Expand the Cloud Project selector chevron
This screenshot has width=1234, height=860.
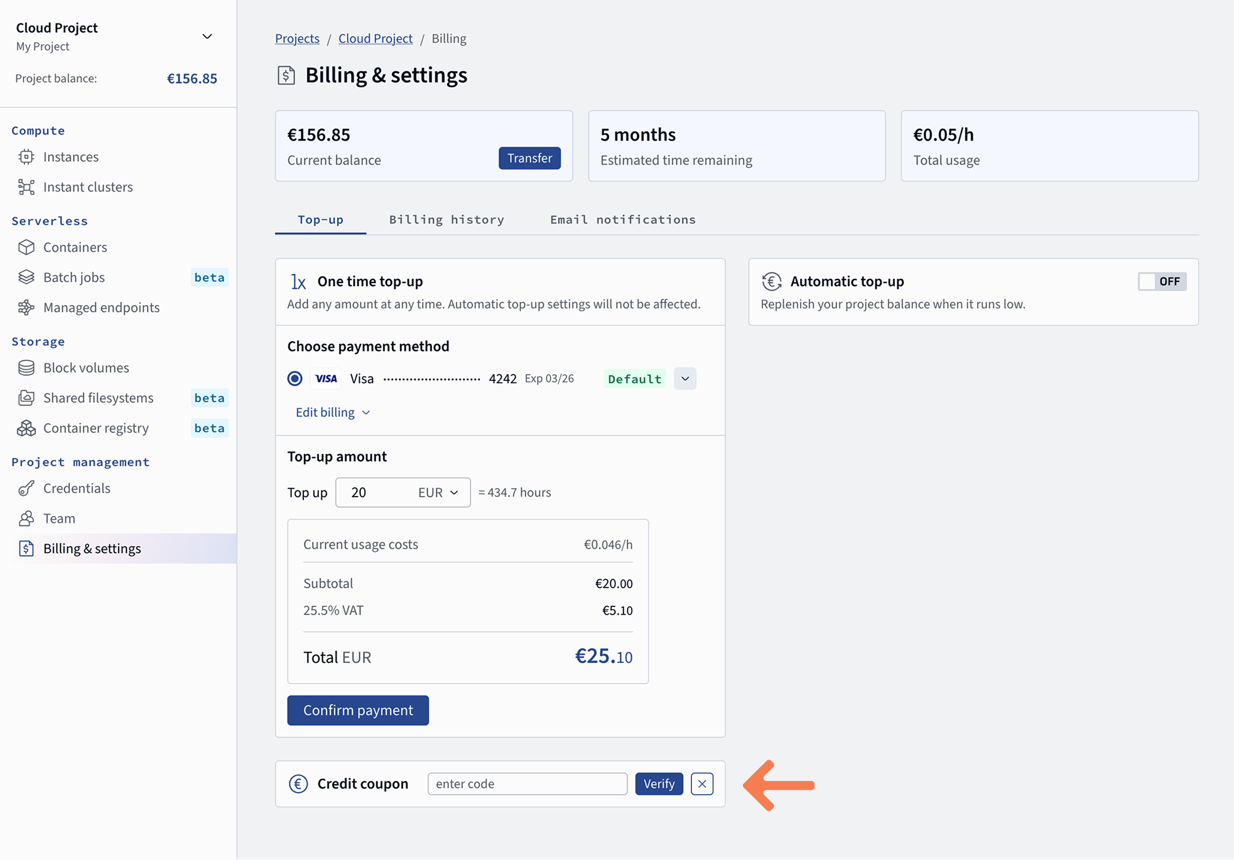click(x=207, y=36)
